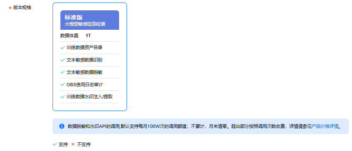
Task: Click the 训练数据资产目录 feature row
Action: click(x=90, y=48)
